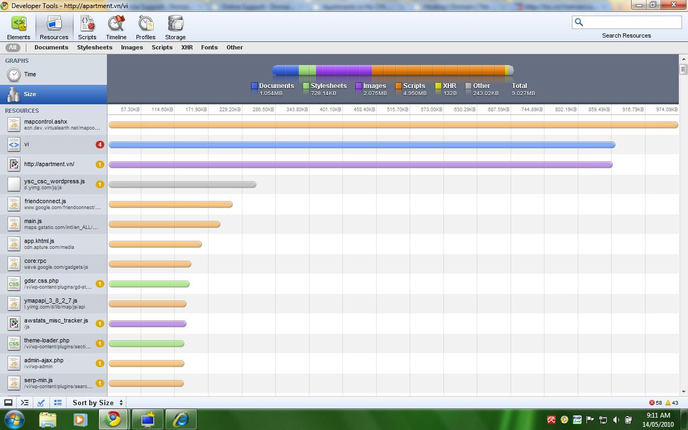
Task: Select main.js resource row
Action: point(54,224)
